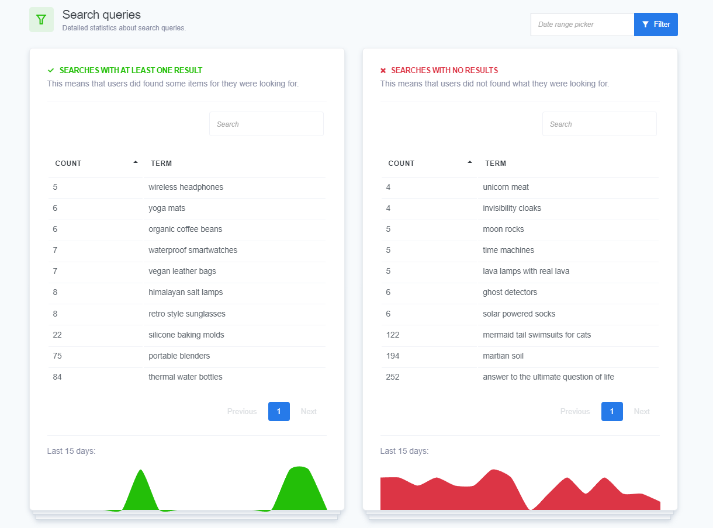The image size is (713, 528).
Task: Select 'time machines' term
Action: click(508, 250)
